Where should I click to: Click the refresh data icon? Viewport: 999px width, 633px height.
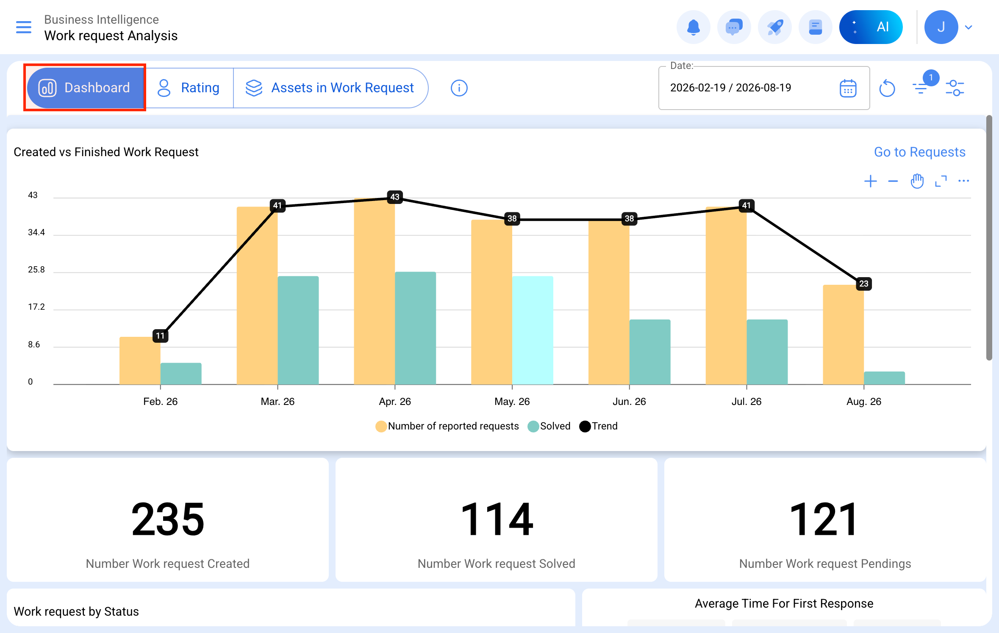(887, 88)
